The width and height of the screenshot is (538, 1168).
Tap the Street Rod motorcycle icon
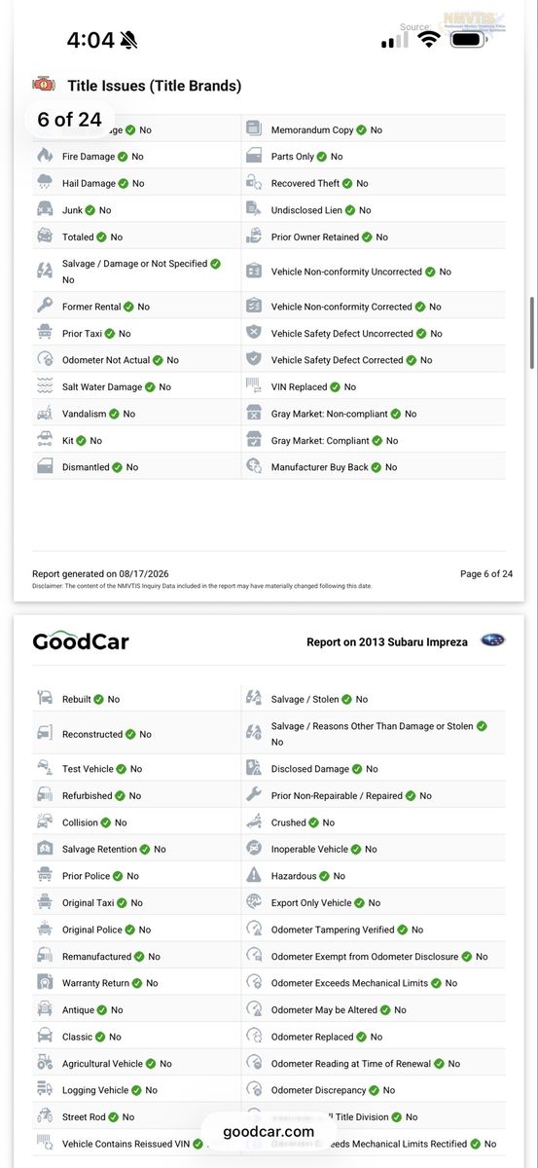(x=45, y=1116)
